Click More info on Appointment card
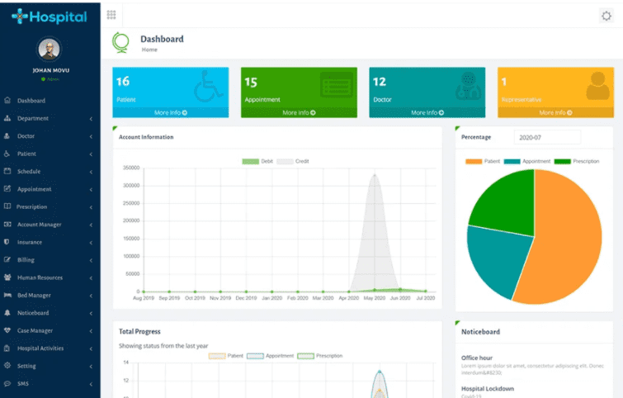The image size is (623, 398). pyautogui.click(x=299, y=112)
